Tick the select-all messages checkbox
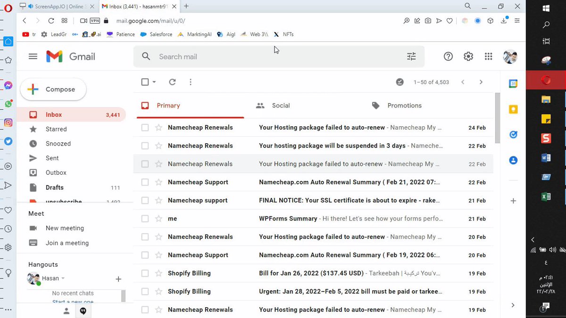566x318 pixels. pyautogui.click(x=145, y=82)
